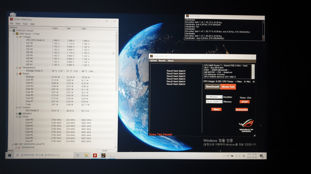Click the HWMonitor vertical scrollbar
This screenshot has width=311, height=174.
[x=116, y=90]
